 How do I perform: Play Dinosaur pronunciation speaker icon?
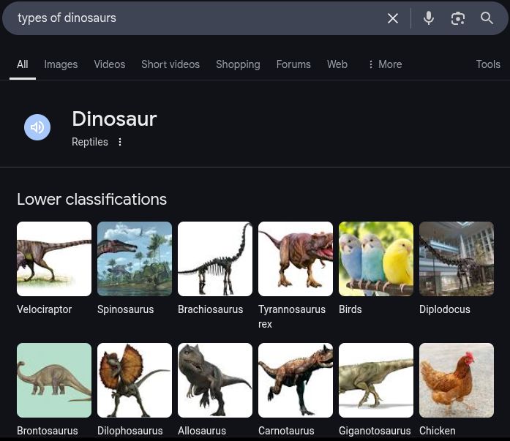(37, 127)
